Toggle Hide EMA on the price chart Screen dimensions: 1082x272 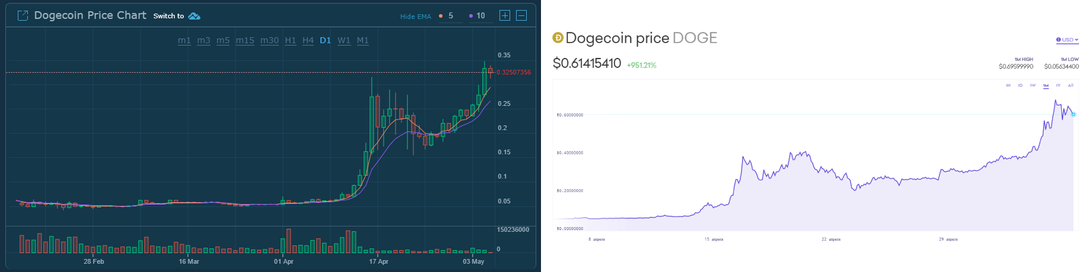[415, 17]
